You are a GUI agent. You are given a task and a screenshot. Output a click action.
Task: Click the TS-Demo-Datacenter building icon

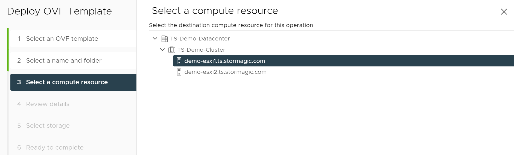[164, 39]
